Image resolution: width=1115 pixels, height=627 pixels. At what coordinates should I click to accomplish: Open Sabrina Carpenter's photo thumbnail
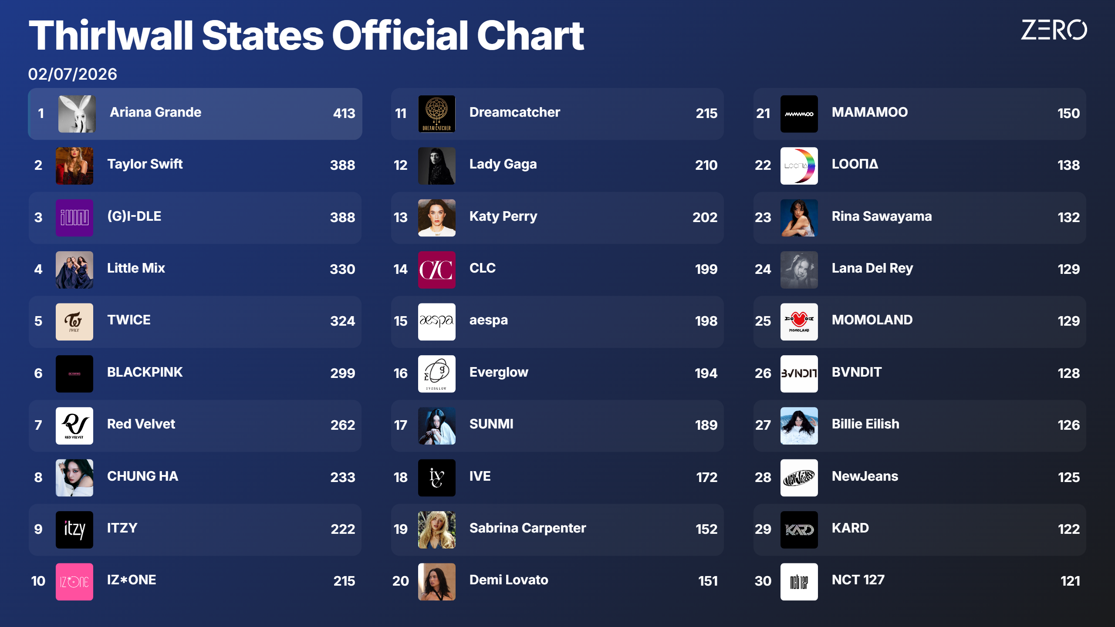pyautogui.click(x=437, y=529)
